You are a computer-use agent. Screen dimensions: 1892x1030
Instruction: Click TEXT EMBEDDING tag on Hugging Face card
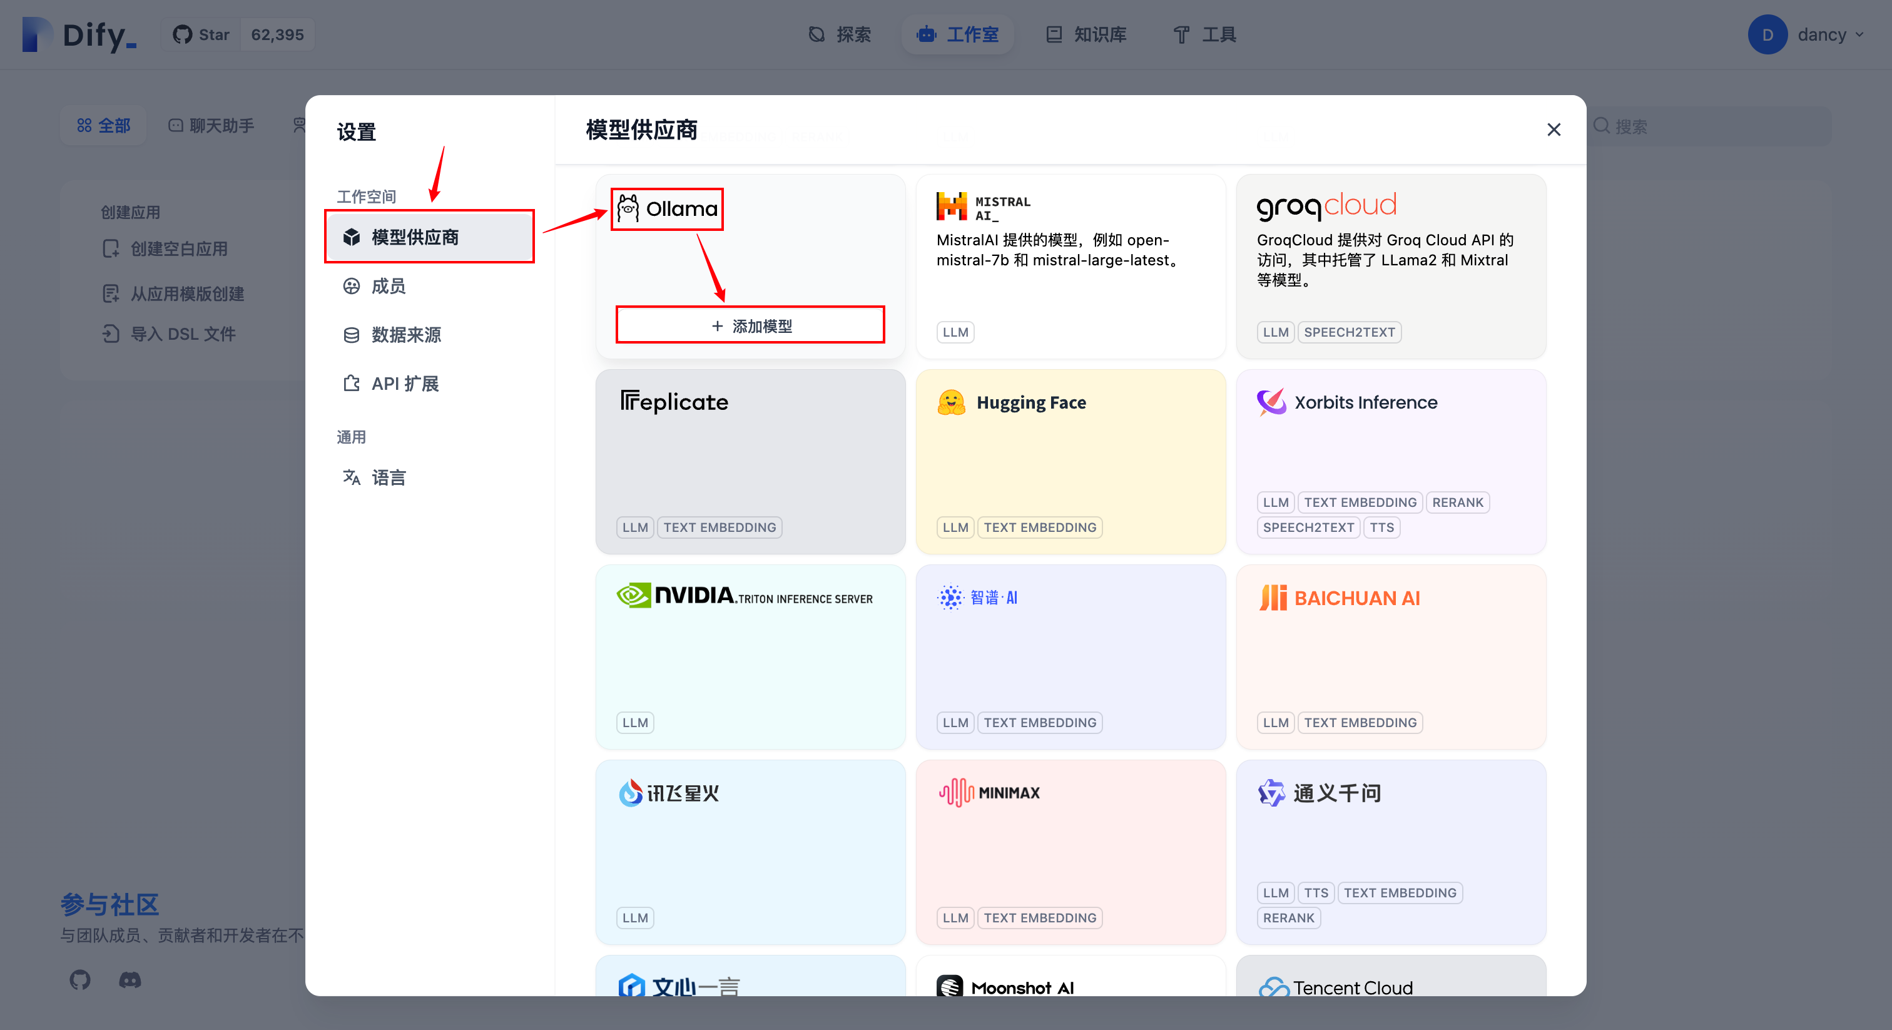click(1040, 528)
